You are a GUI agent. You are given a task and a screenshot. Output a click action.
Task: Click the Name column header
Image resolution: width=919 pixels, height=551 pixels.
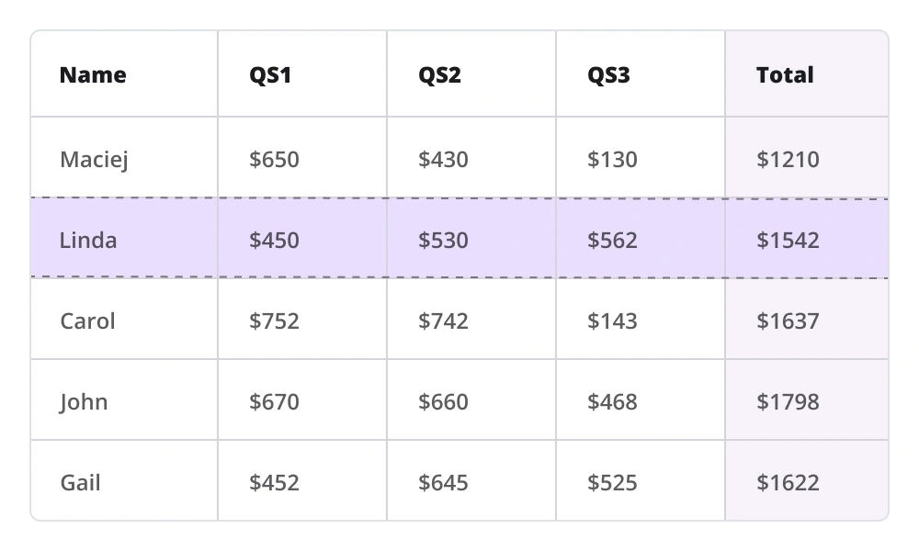pyautogui.click(x=93, y=75)
